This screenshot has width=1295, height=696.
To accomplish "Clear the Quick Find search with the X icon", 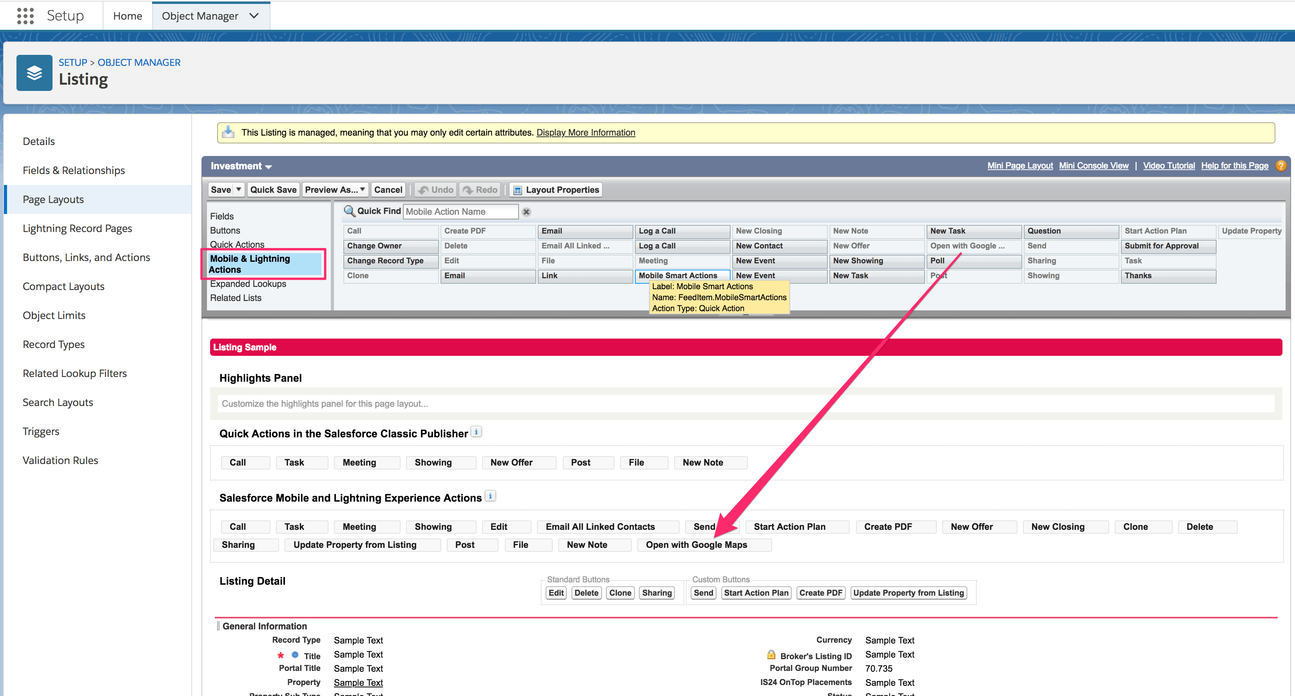I will tap(526, 212).
